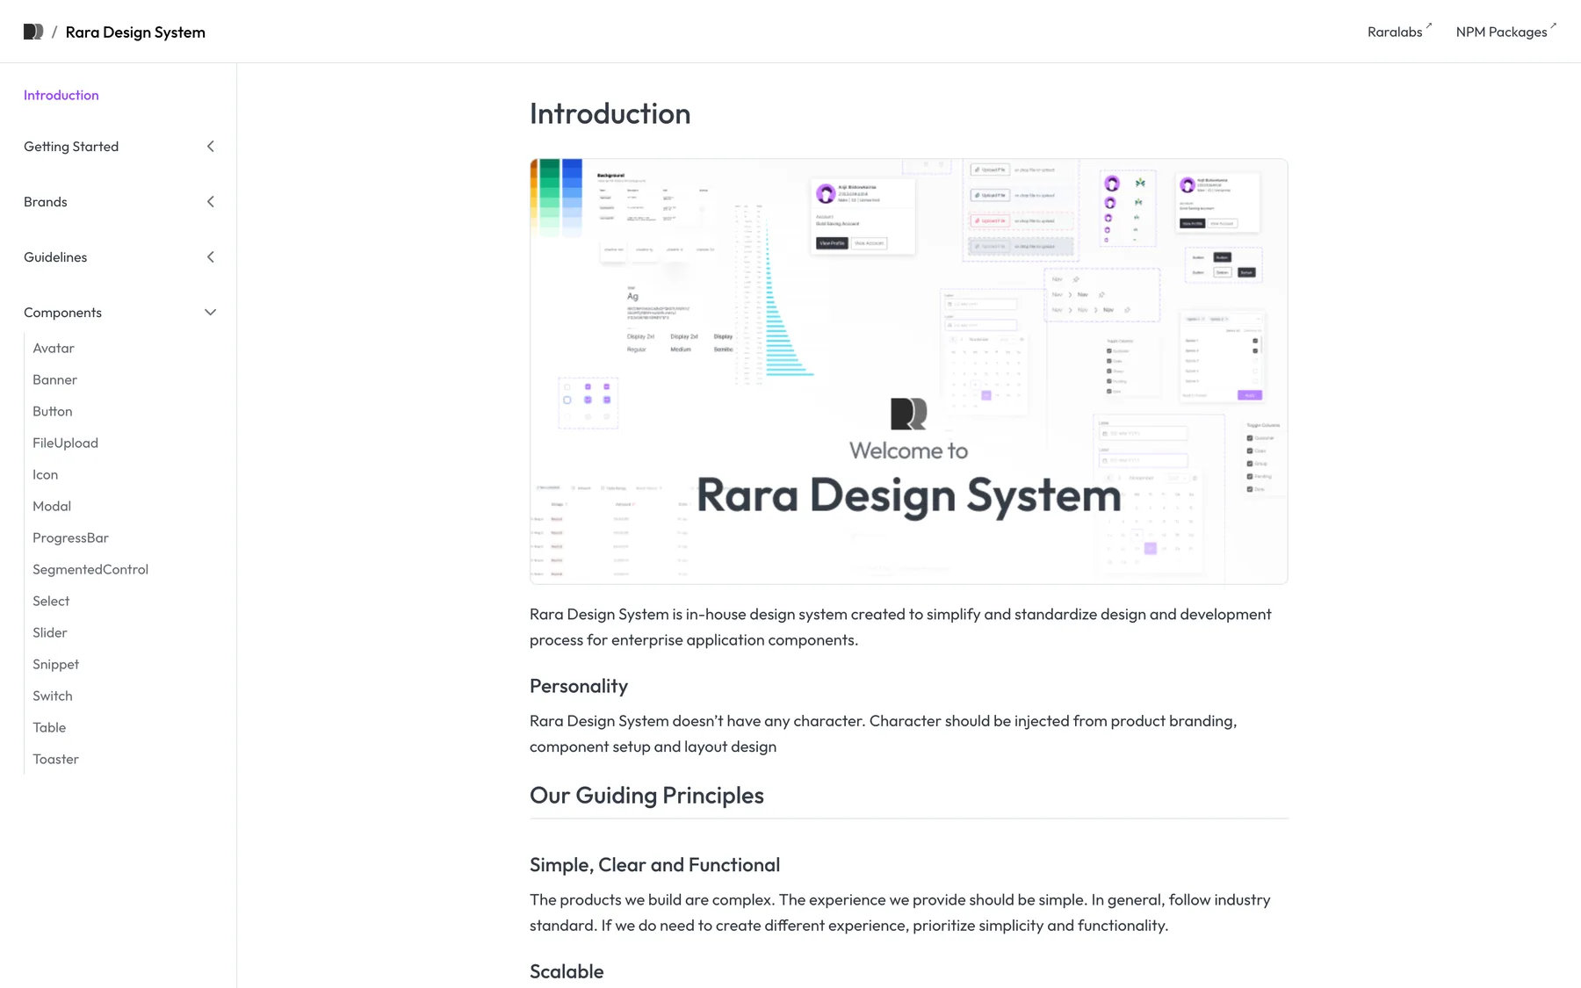Click the Welcome to Rara Design System banner

908,371
